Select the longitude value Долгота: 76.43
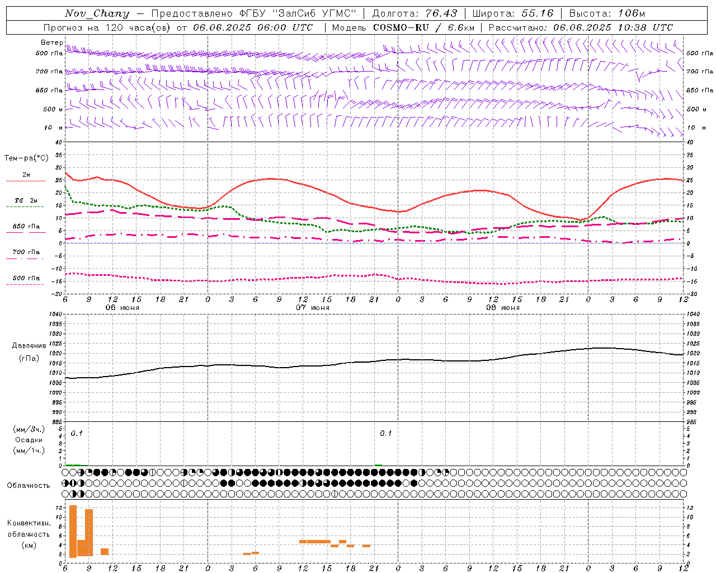This screenshot has width=716, height=573. (414, 13)
